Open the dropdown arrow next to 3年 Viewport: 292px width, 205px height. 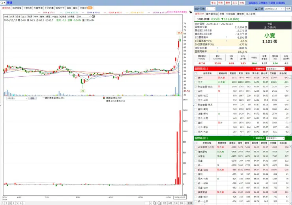click(186, 203)
